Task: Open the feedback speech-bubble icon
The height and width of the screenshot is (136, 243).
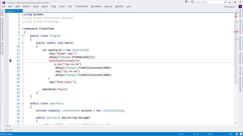Action: pyautogui.click(x=193, y=2)
